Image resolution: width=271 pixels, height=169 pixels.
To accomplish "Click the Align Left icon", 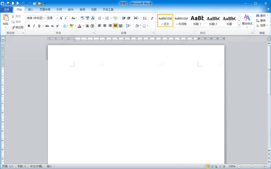I will click(x=100, y=26).
